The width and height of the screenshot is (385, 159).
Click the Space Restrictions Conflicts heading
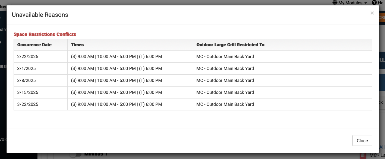[x=45, y=34]
